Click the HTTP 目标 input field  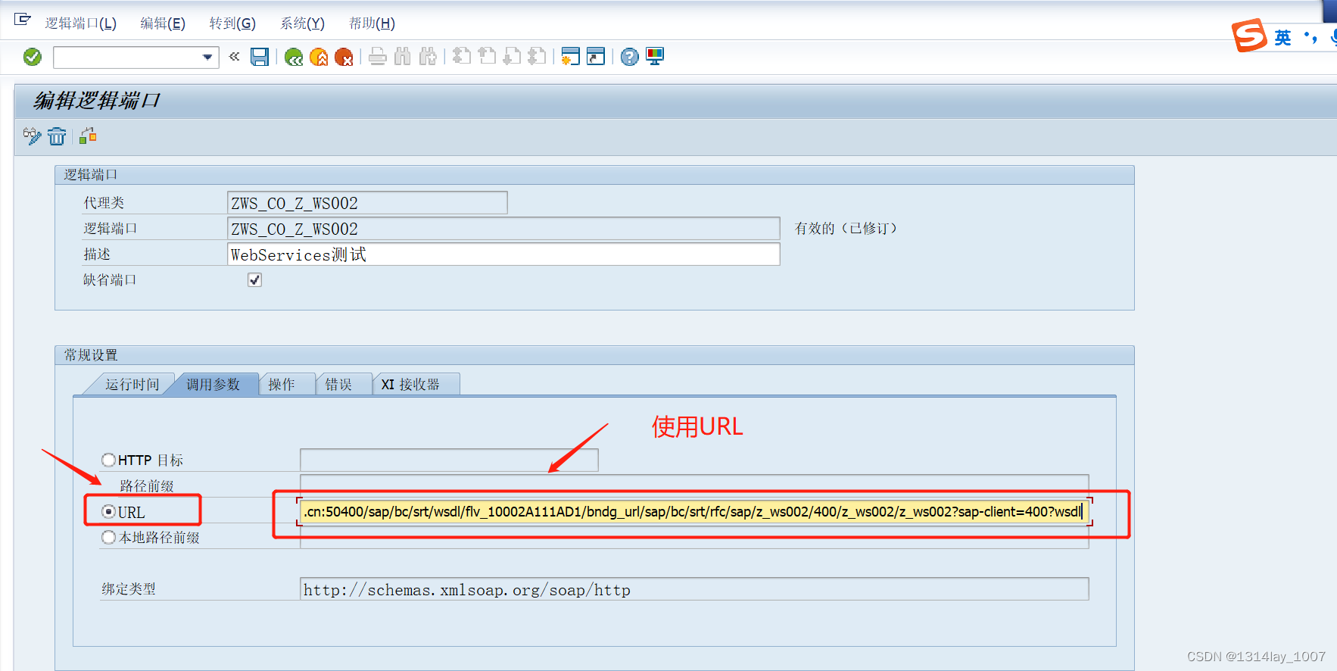point(449,460)
